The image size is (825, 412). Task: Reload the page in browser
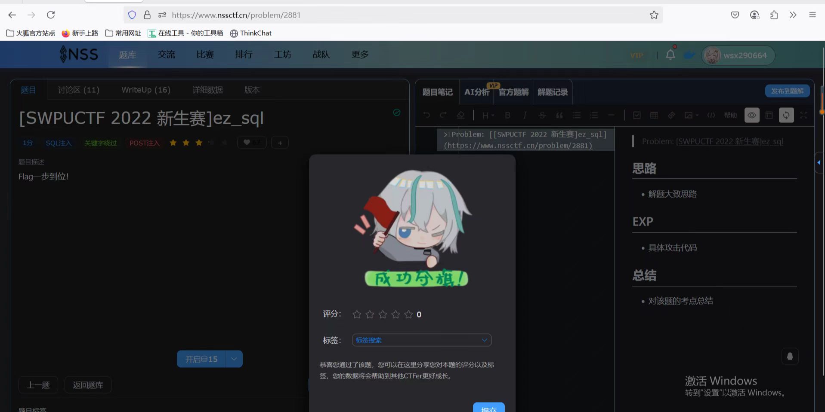pos(51,15)
